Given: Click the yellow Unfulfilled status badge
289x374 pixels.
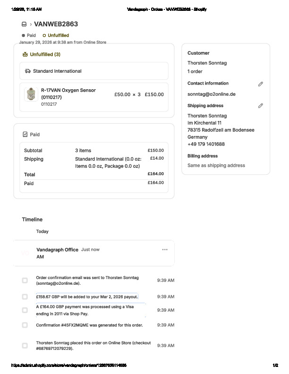Looking at the screenshot, I should 56,35.
